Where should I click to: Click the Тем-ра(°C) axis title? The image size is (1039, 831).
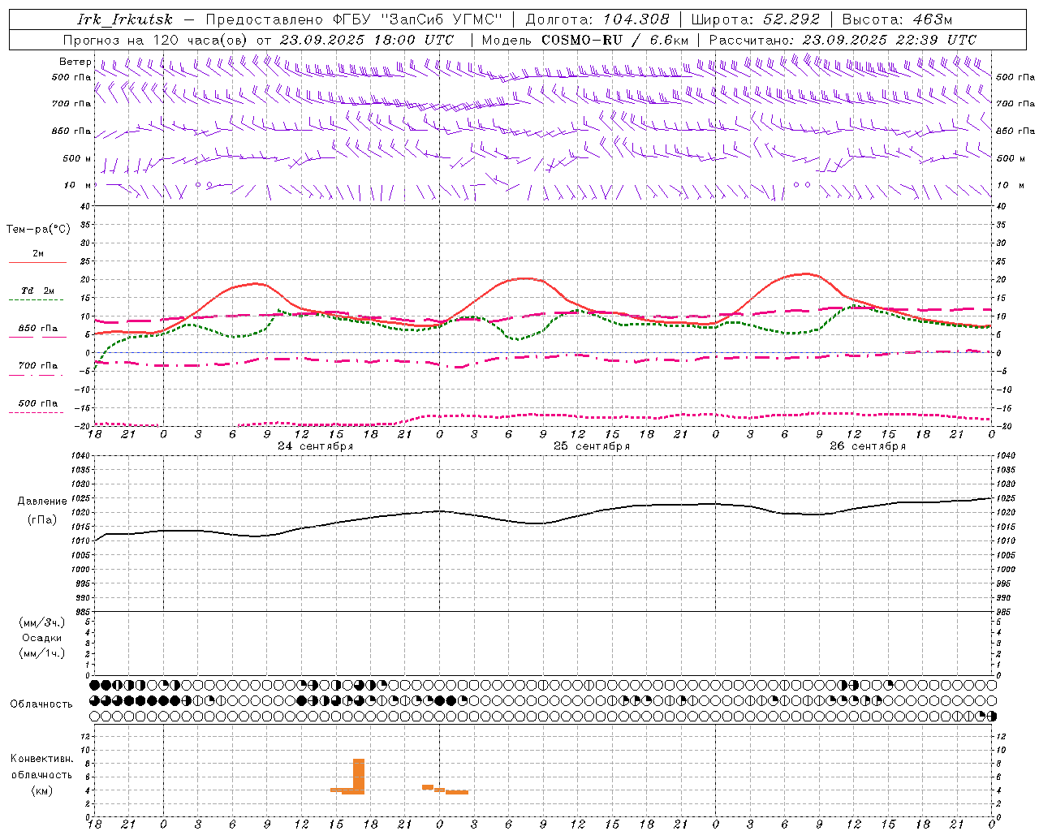[x=38, y=230]
